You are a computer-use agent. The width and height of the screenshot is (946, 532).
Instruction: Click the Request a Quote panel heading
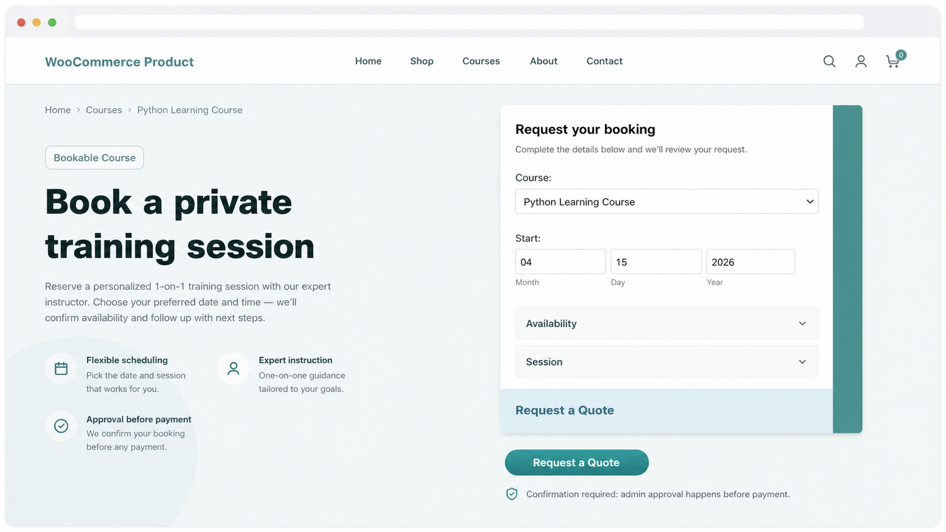565,410
